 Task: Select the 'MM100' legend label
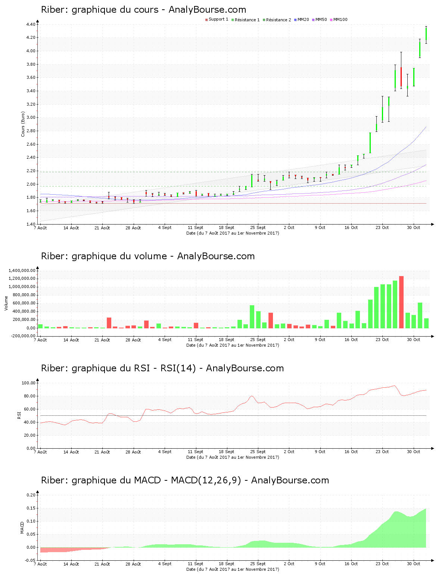click(340, 19)
